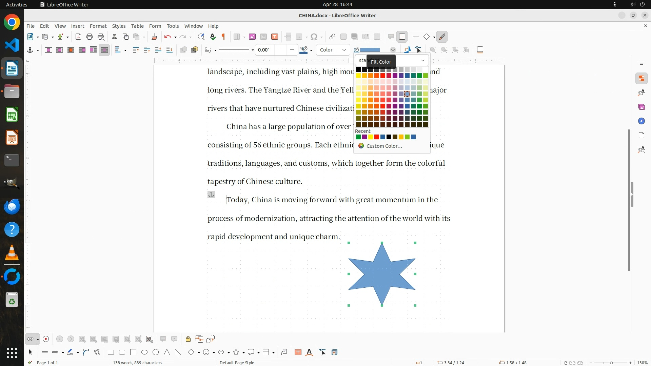
Task: Open the Gallery sidebar panel
Action: [641, 107]
